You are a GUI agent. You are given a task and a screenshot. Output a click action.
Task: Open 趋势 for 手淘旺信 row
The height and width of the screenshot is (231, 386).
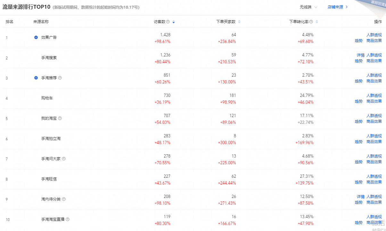tap(358, 182)
